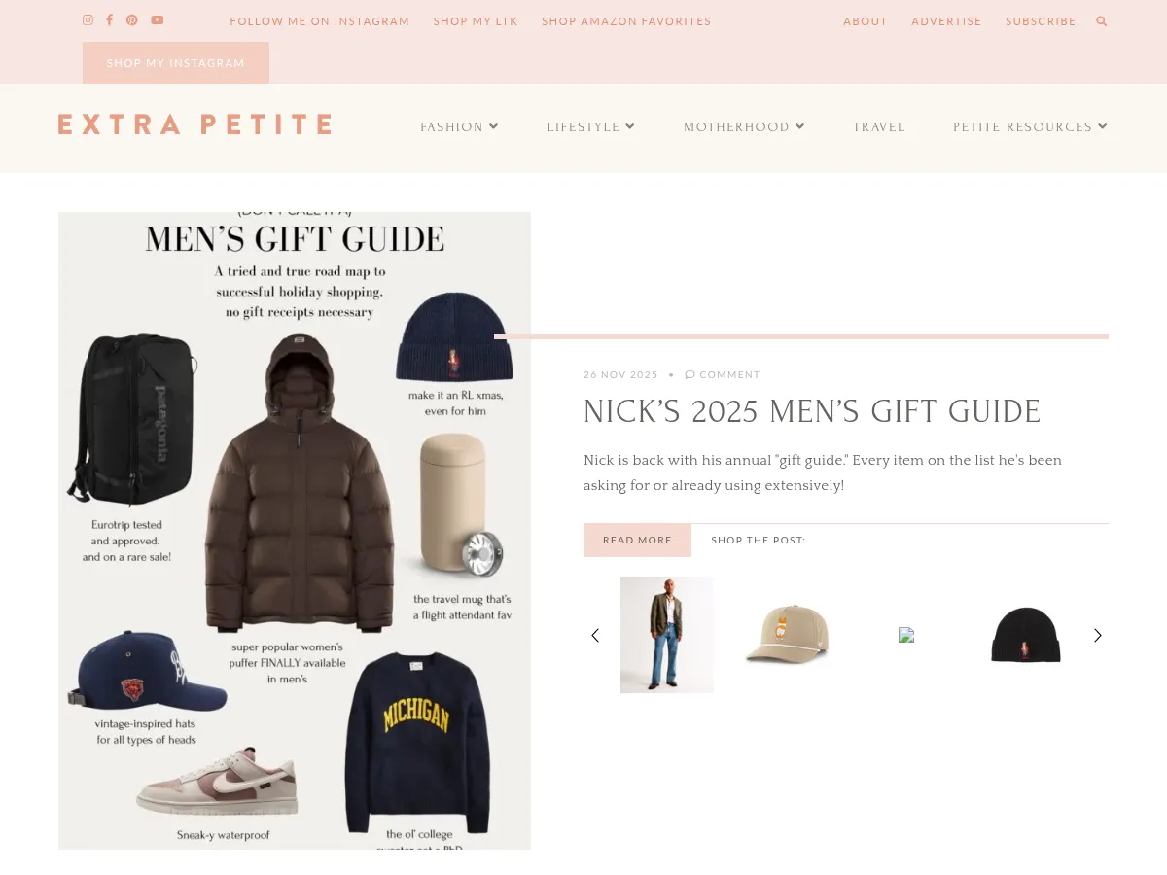
Task: Show next product in carousel
Action: pyautogui.click(x=1098, y=635)
